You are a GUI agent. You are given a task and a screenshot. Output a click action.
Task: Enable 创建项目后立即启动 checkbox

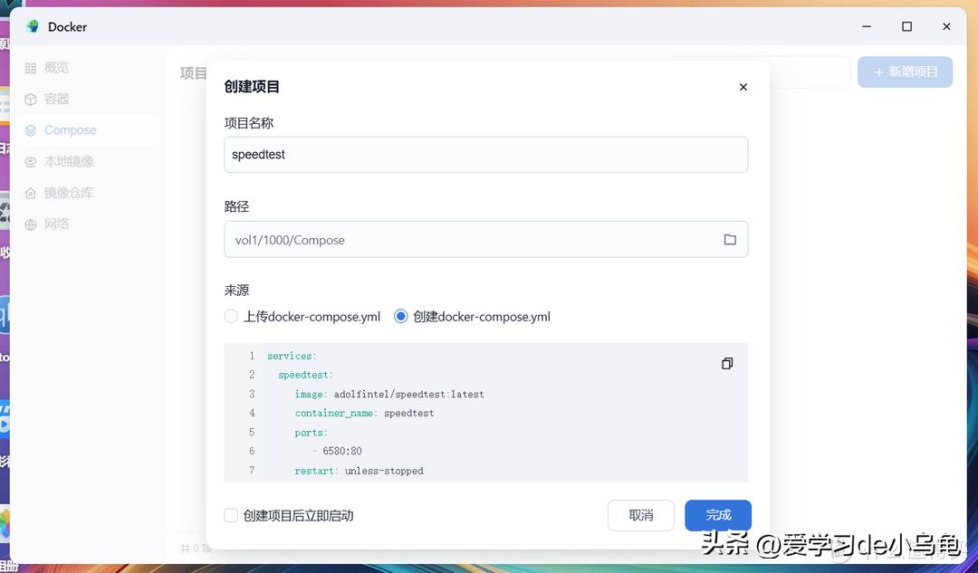pos(231,515)
